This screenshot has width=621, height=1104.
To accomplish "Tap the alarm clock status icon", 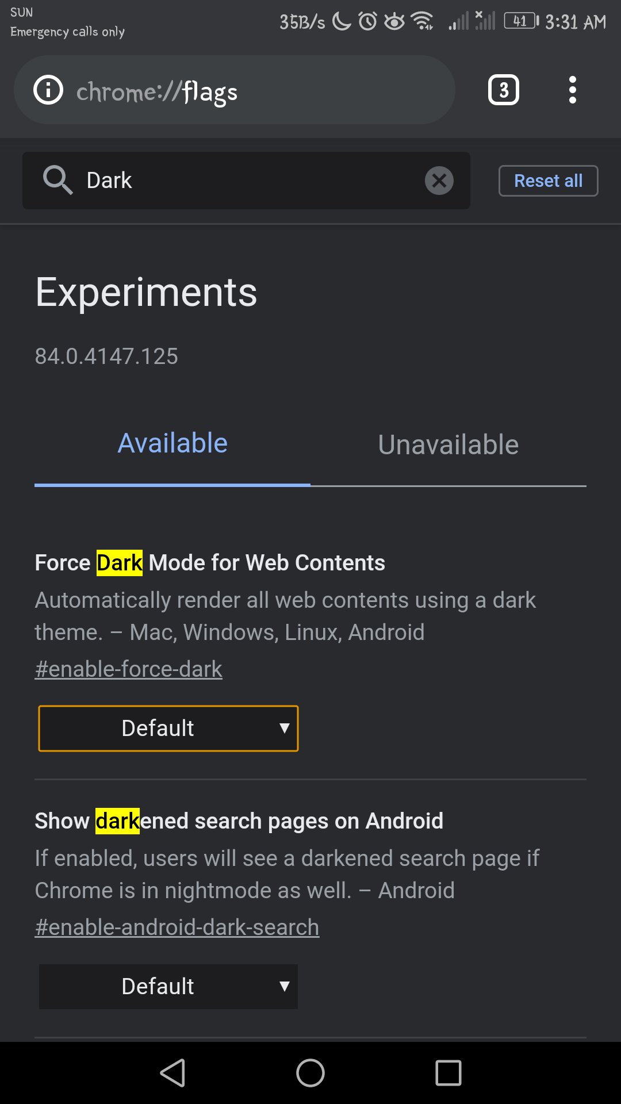I will point(368,21).
